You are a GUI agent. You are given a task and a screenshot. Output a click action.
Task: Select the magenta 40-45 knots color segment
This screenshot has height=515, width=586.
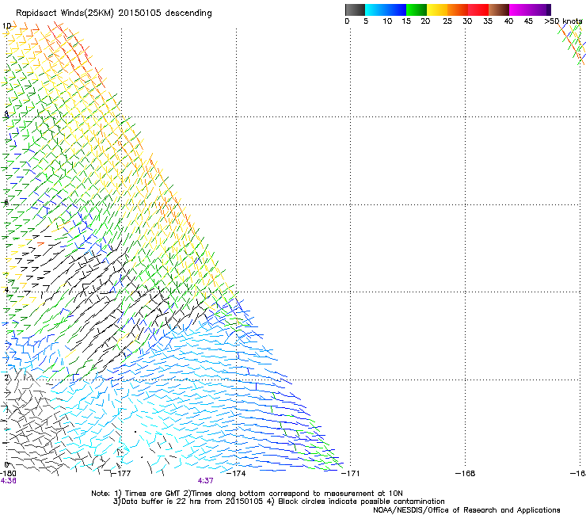point(519,10)
